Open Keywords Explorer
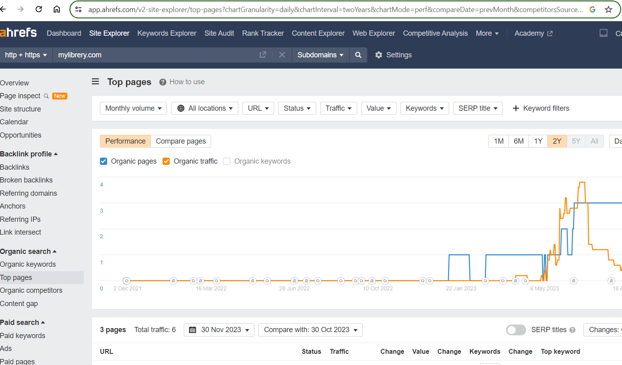The image size is (622, 365). 167,33
